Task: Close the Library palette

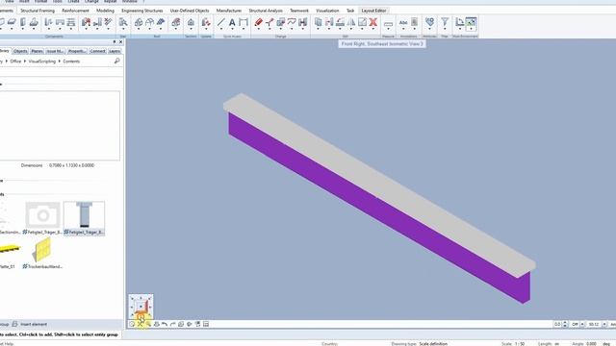Action: tap(120, 41)
